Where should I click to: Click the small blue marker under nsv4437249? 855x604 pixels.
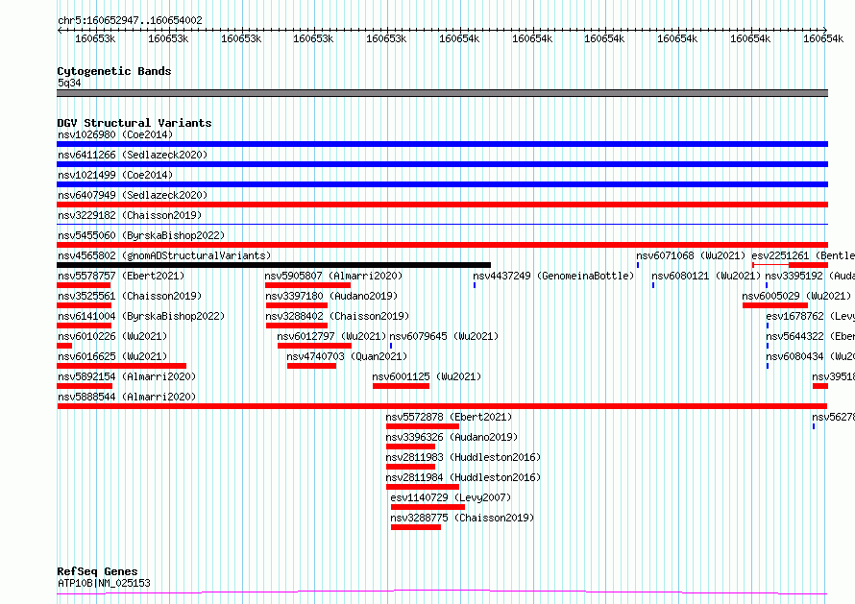475,285
